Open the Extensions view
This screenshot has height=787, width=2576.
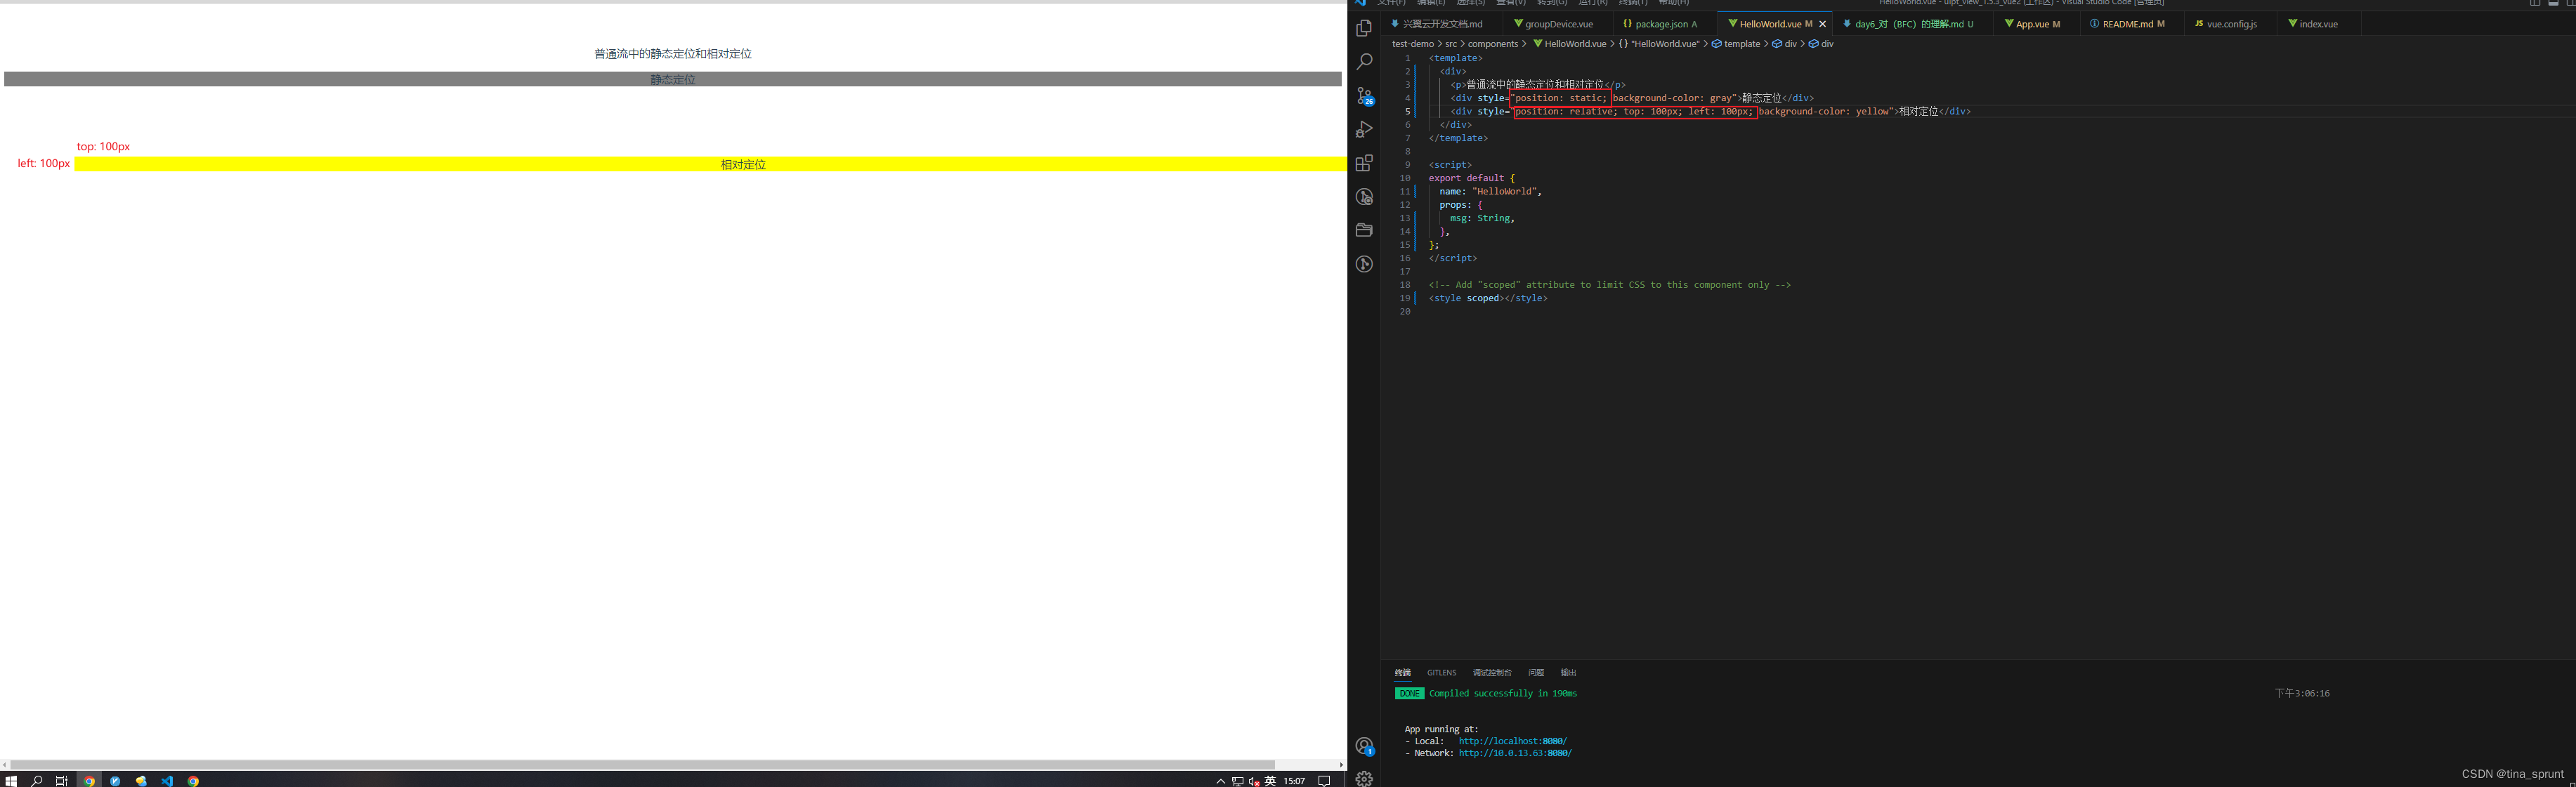pyautogui.click(x=1364, y=163)
